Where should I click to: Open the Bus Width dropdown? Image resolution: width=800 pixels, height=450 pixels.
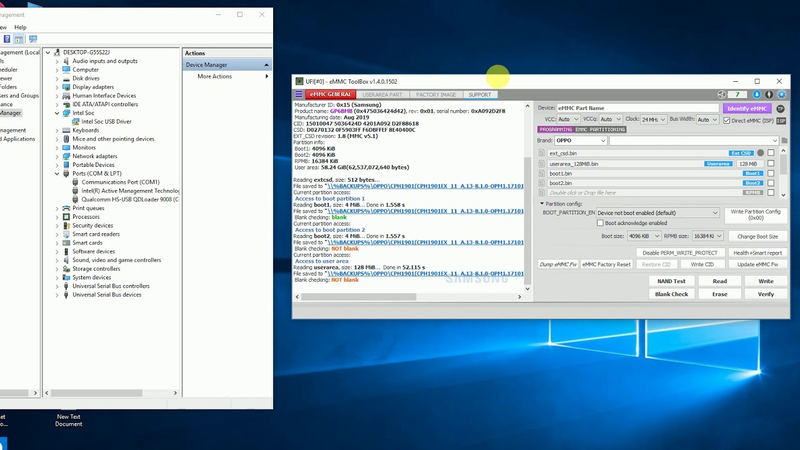(x=708, y=119)
